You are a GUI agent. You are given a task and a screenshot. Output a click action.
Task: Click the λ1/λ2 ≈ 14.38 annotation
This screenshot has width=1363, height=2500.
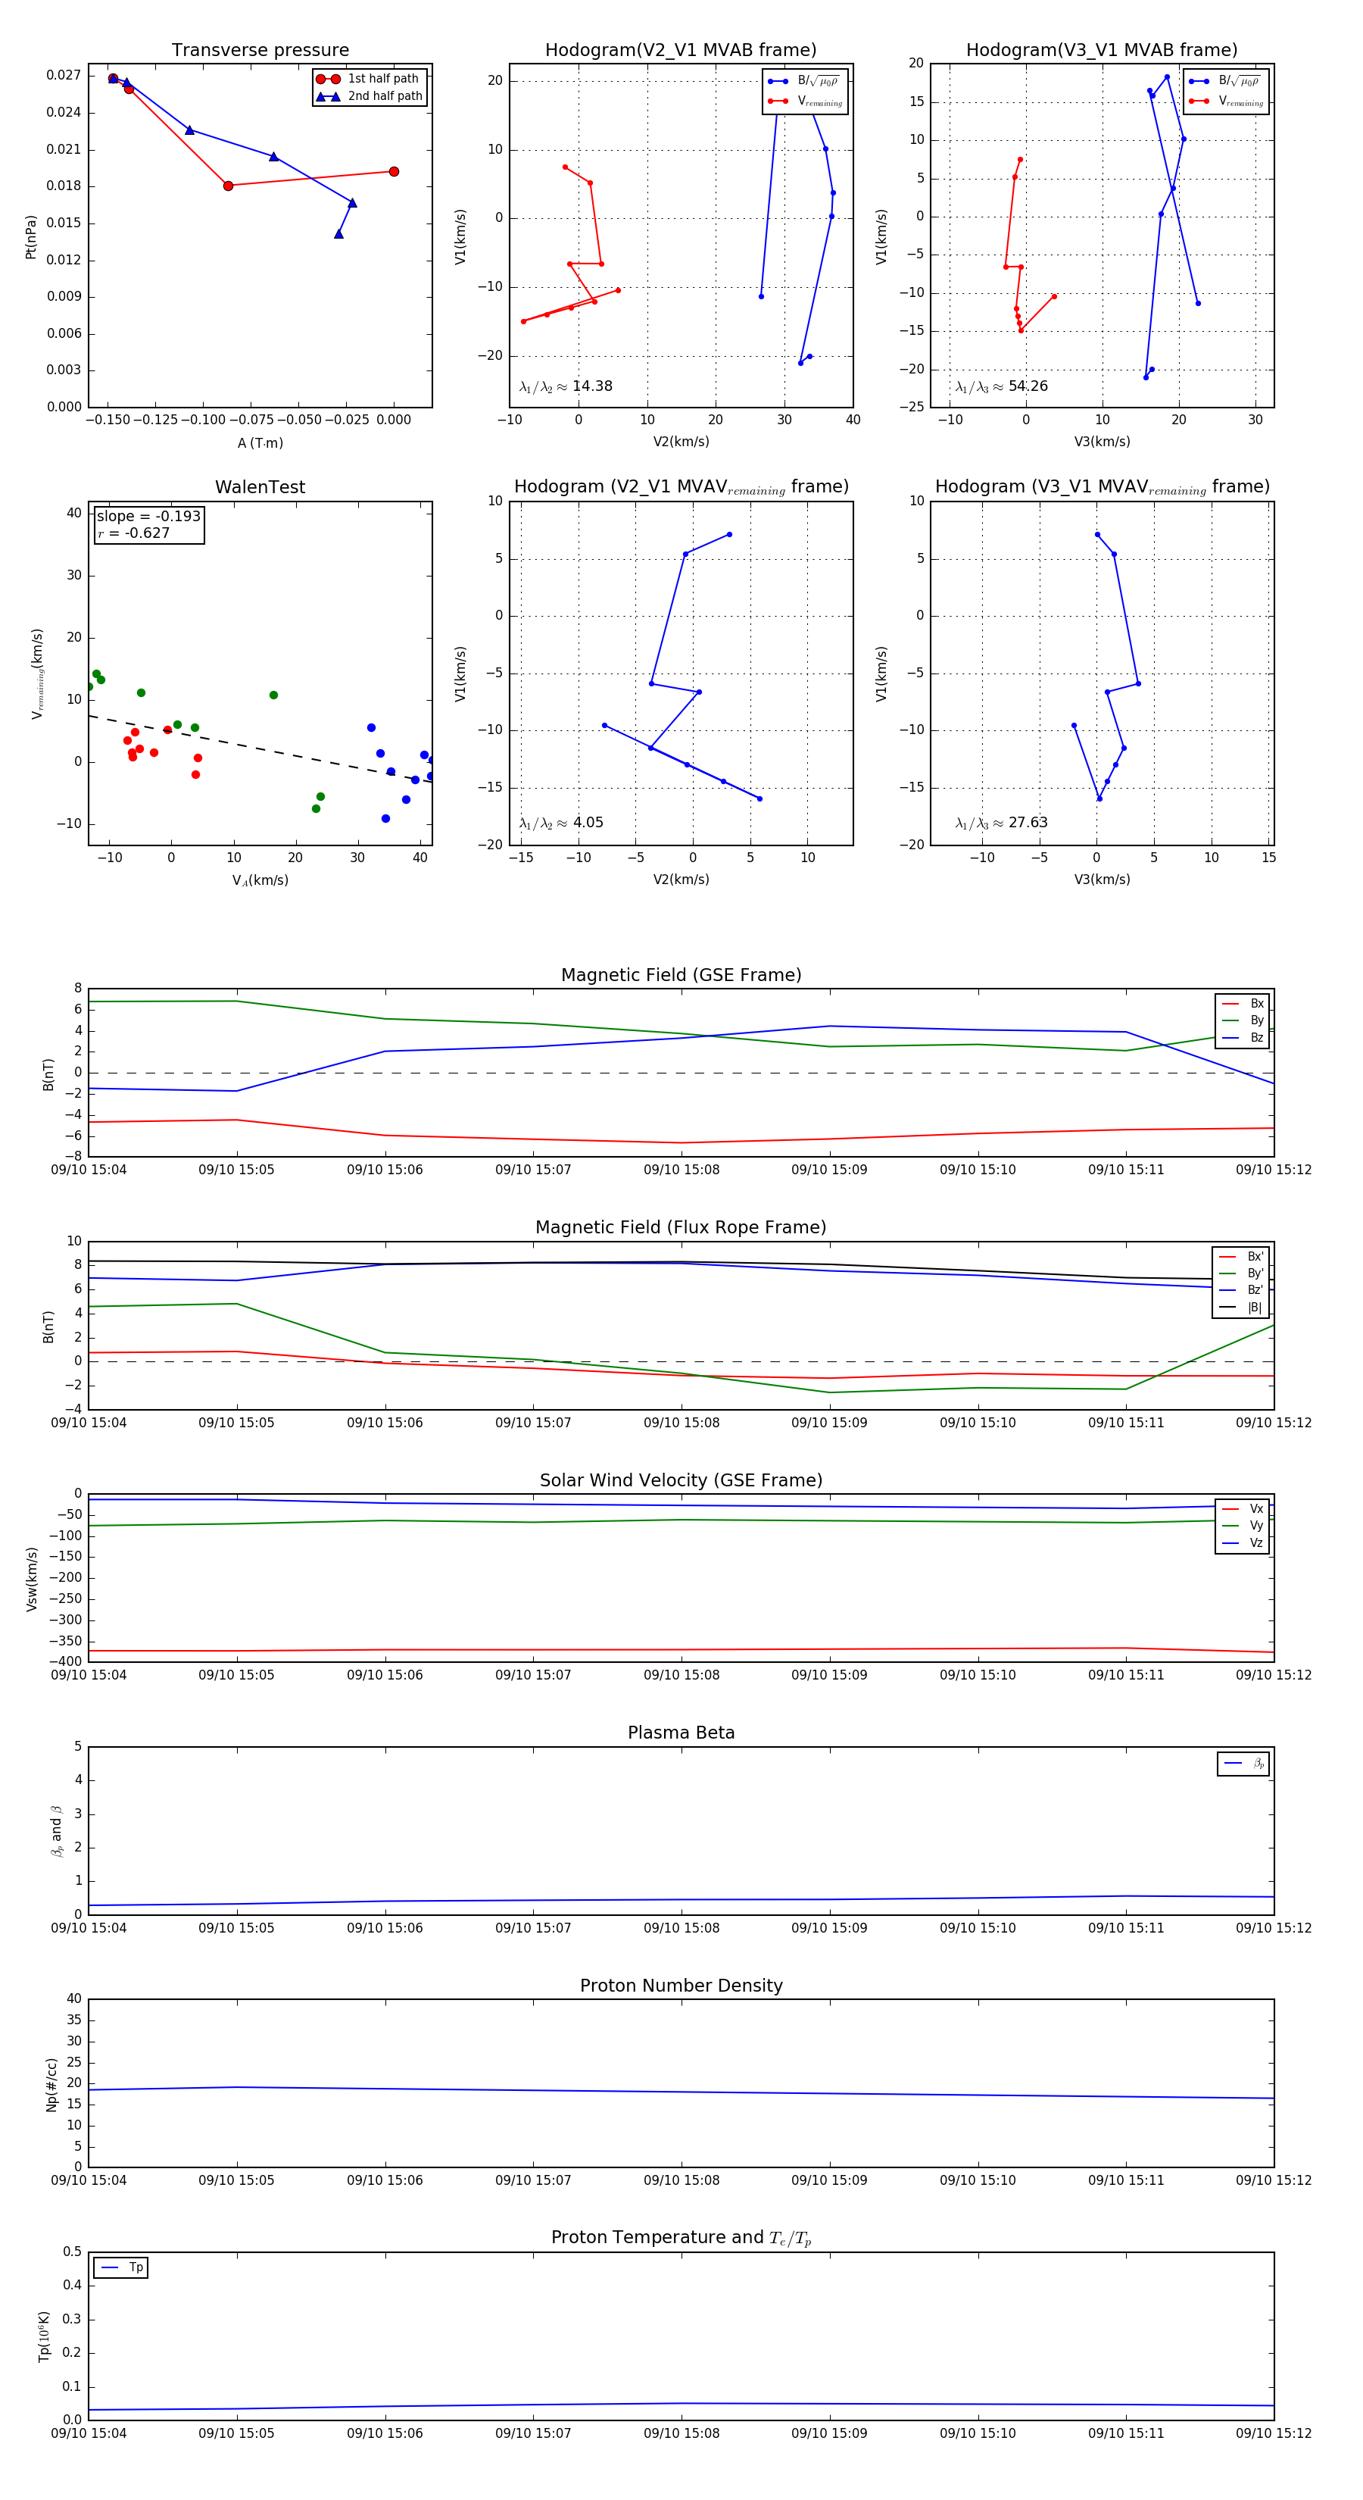tap(566, 386)
